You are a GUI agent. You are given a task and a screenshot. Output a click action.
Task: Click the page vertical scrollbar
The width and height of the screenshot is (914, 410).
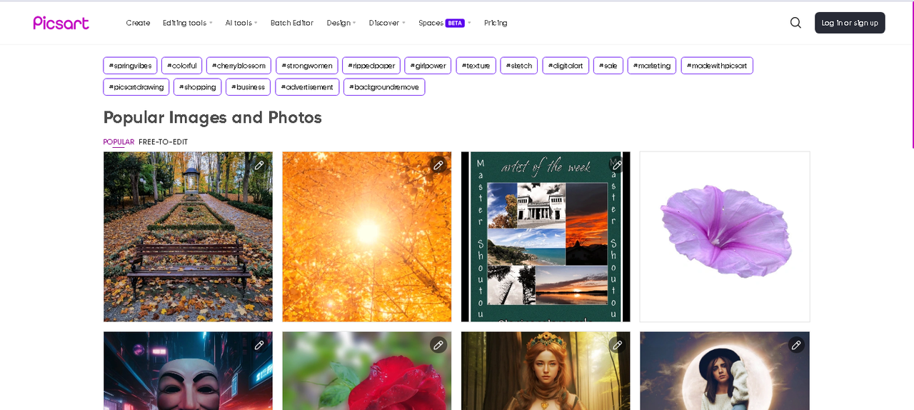(x=912, y=74)
